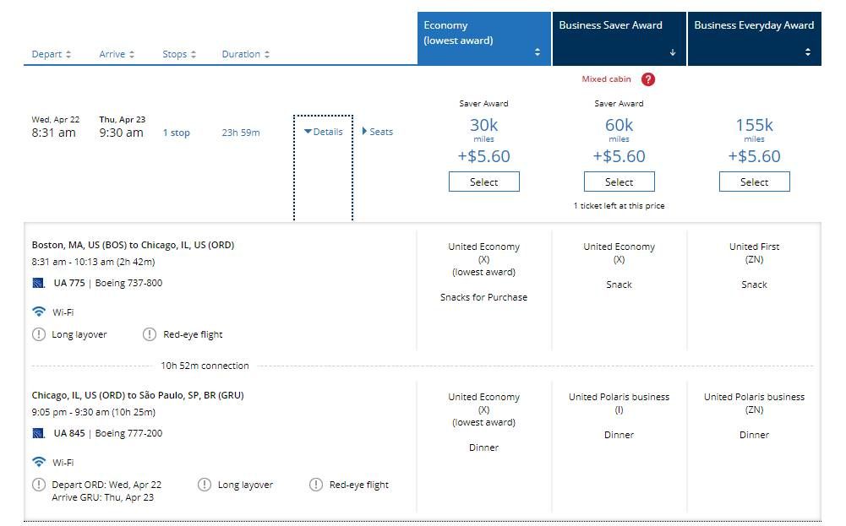Click the 155k miles price
846x526 pixels.
754,130
